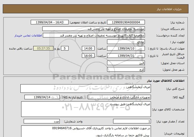The height and width of the screenshot is (137, 194).
Task: Click the حداقل تاریخ اعتبار قیمت label
Action: click(173, 56)
